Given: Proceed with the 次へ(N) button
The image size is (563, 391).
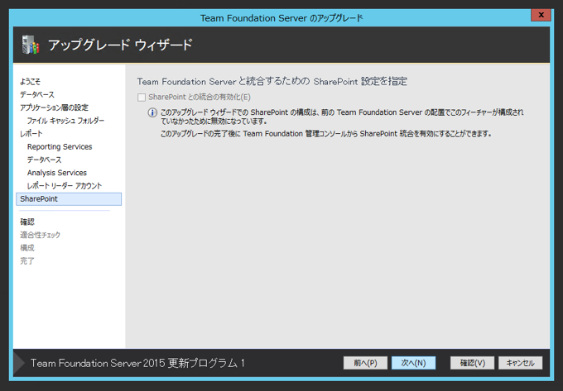Looking at the screenshot, I should (413, 363).
